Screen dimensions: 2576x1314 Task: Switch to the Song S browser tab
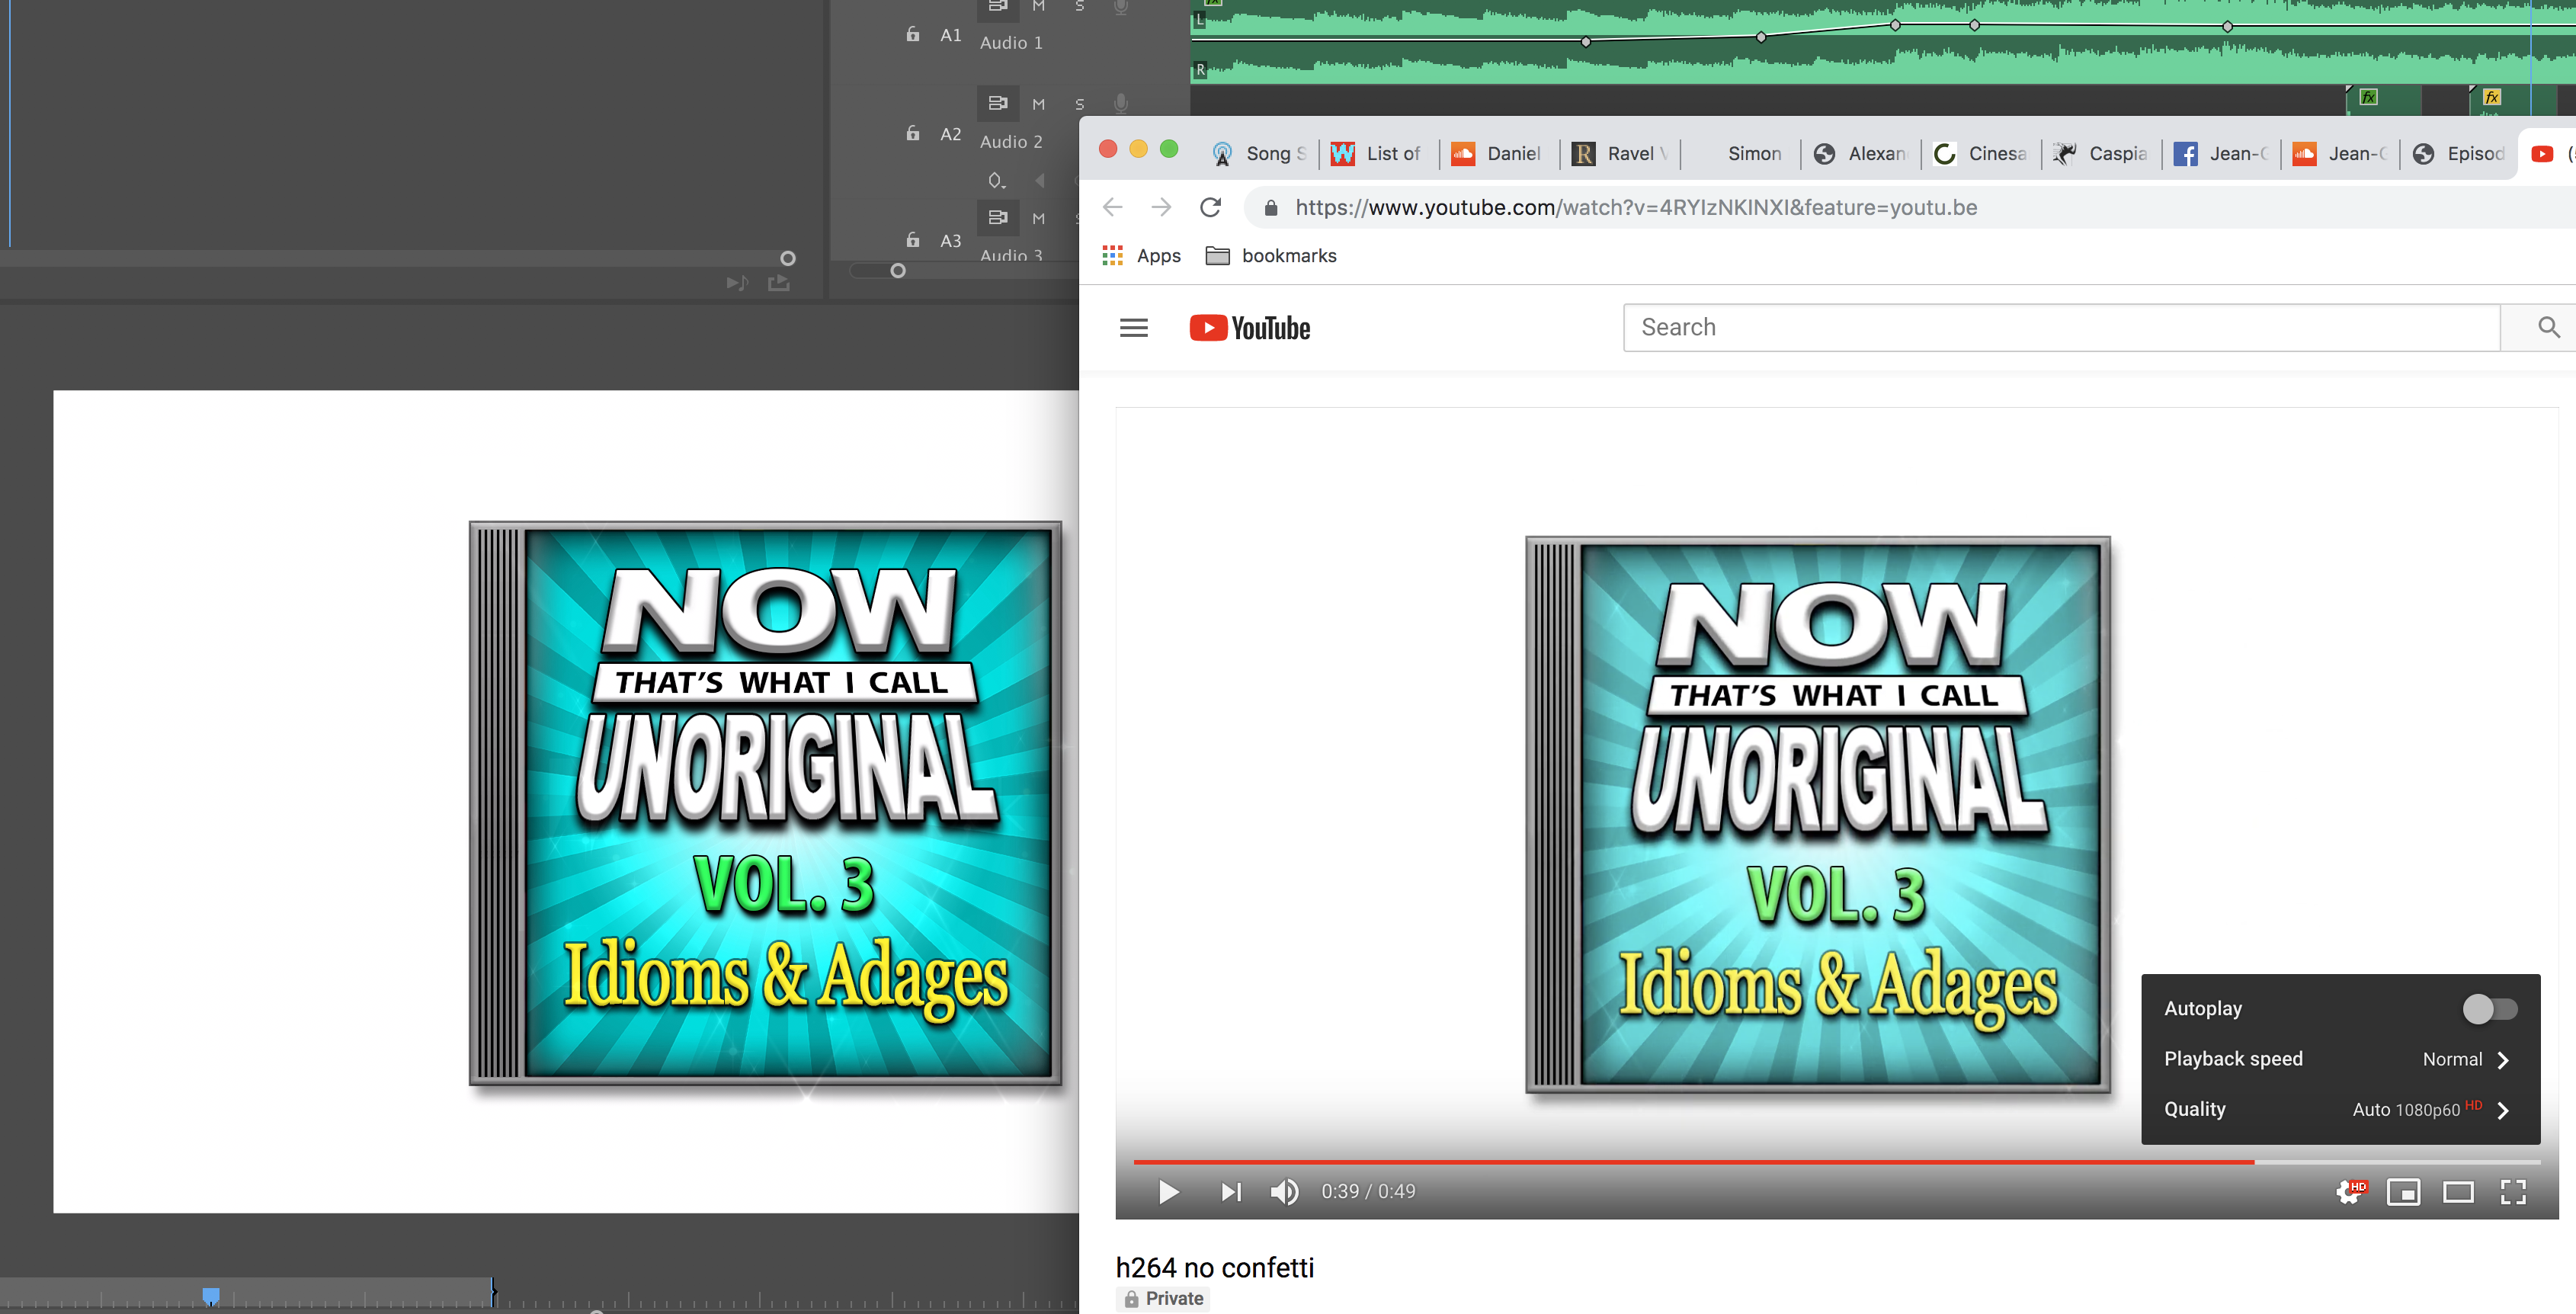click(1260, 154)
